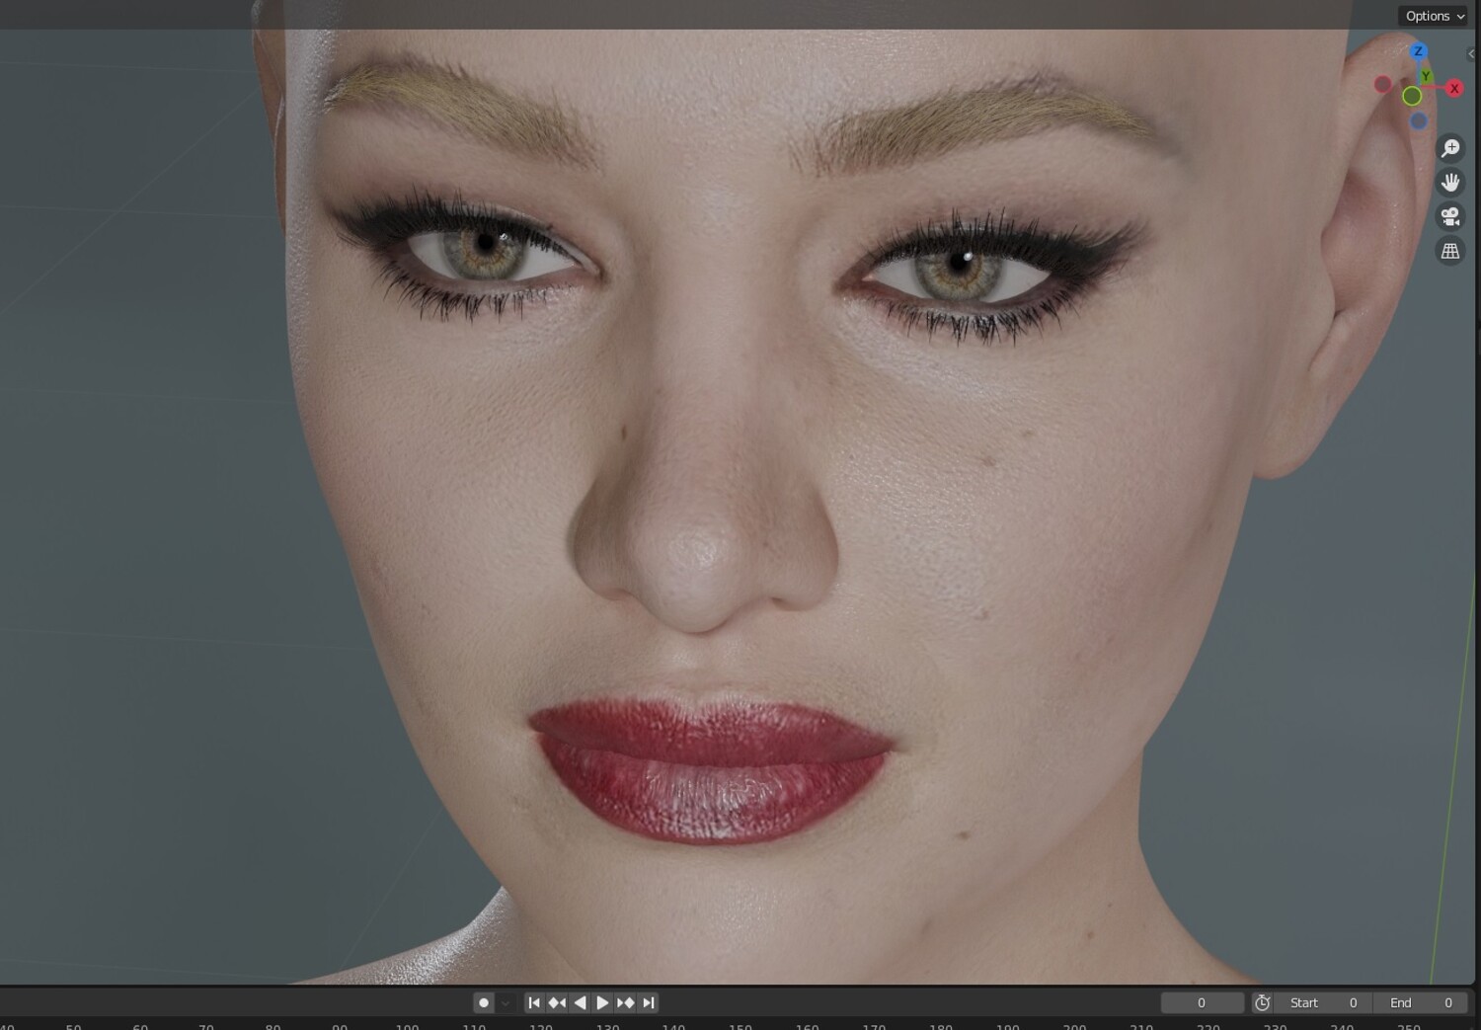Snap view to the green Y axis label

tap(1426, 76)
